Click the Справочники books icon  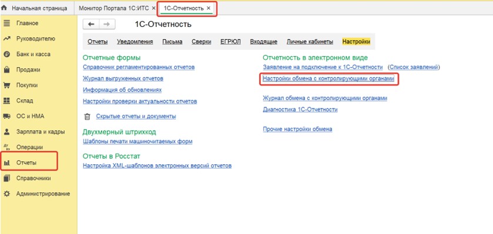click(x=6, y=178)
